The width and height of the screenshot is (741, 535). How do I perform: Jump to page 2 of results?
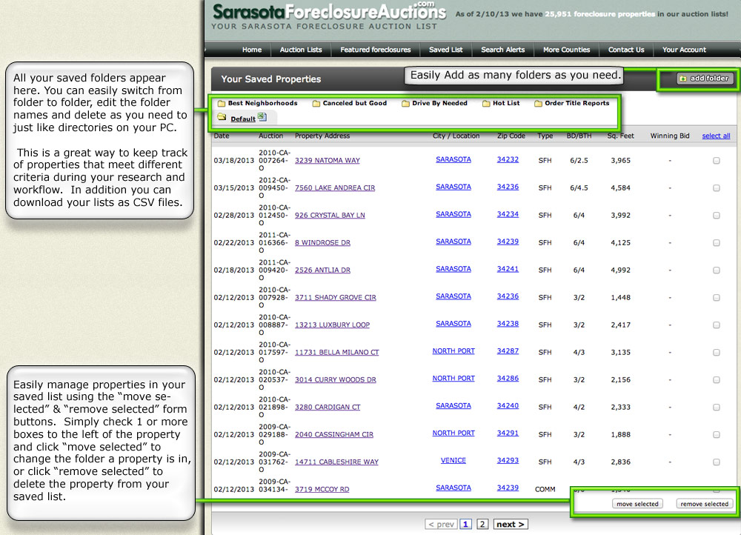(482, 524)
